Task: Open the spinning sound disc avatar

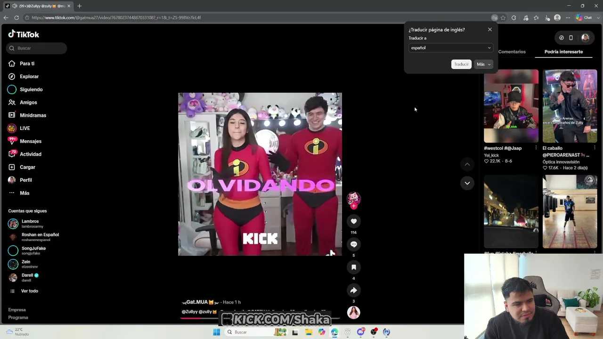Action: (x=353, y=312)
